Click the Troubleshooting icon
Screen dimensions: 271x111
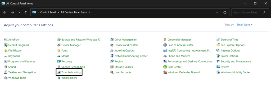point(59,72)
